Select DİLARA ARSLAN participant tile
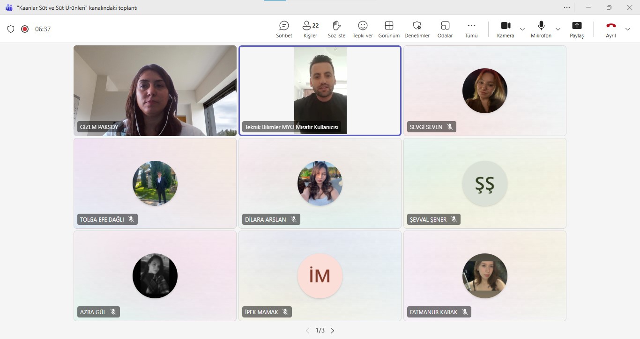This screenshot has width=640, height=339. point(320,183)
